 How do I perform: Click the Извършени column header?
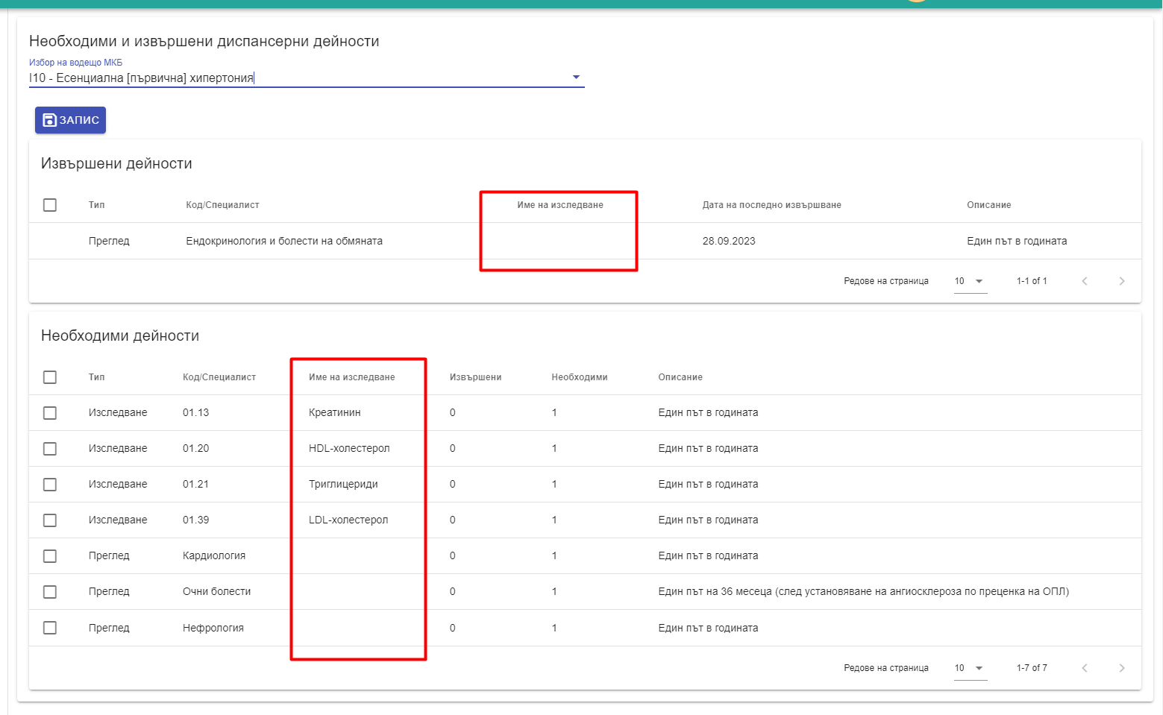[475, 377]
